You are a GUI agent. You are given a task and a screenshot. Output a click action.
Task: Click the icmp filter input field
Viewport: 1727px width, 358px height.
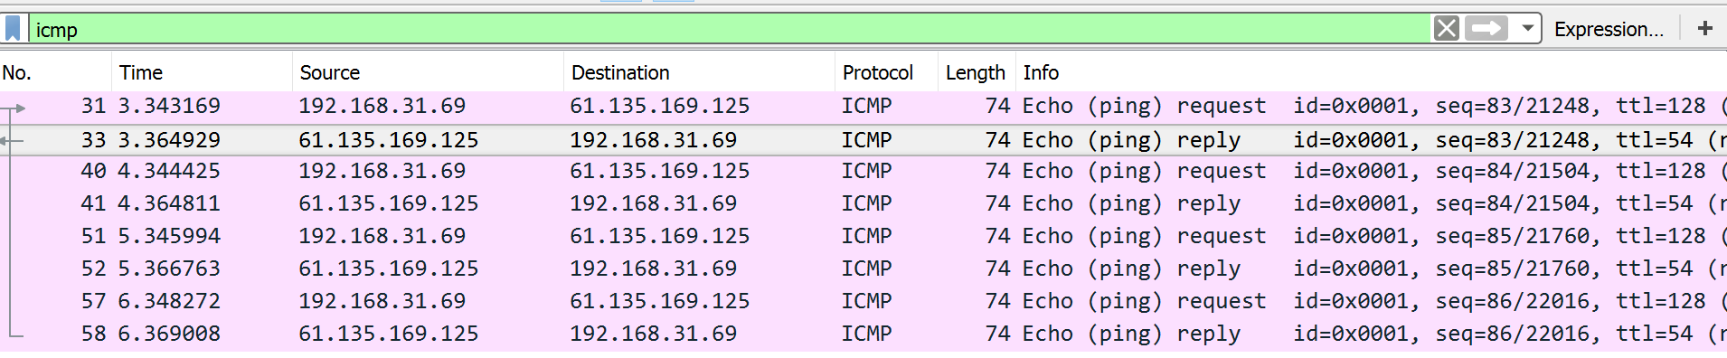[x=731, y=29]
